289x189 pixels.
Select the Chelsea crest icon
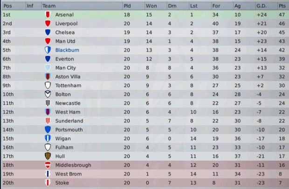(48, 33)
